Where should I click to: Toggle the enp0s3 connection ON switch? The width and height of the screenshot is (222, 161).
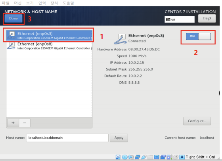pos(198,36)
